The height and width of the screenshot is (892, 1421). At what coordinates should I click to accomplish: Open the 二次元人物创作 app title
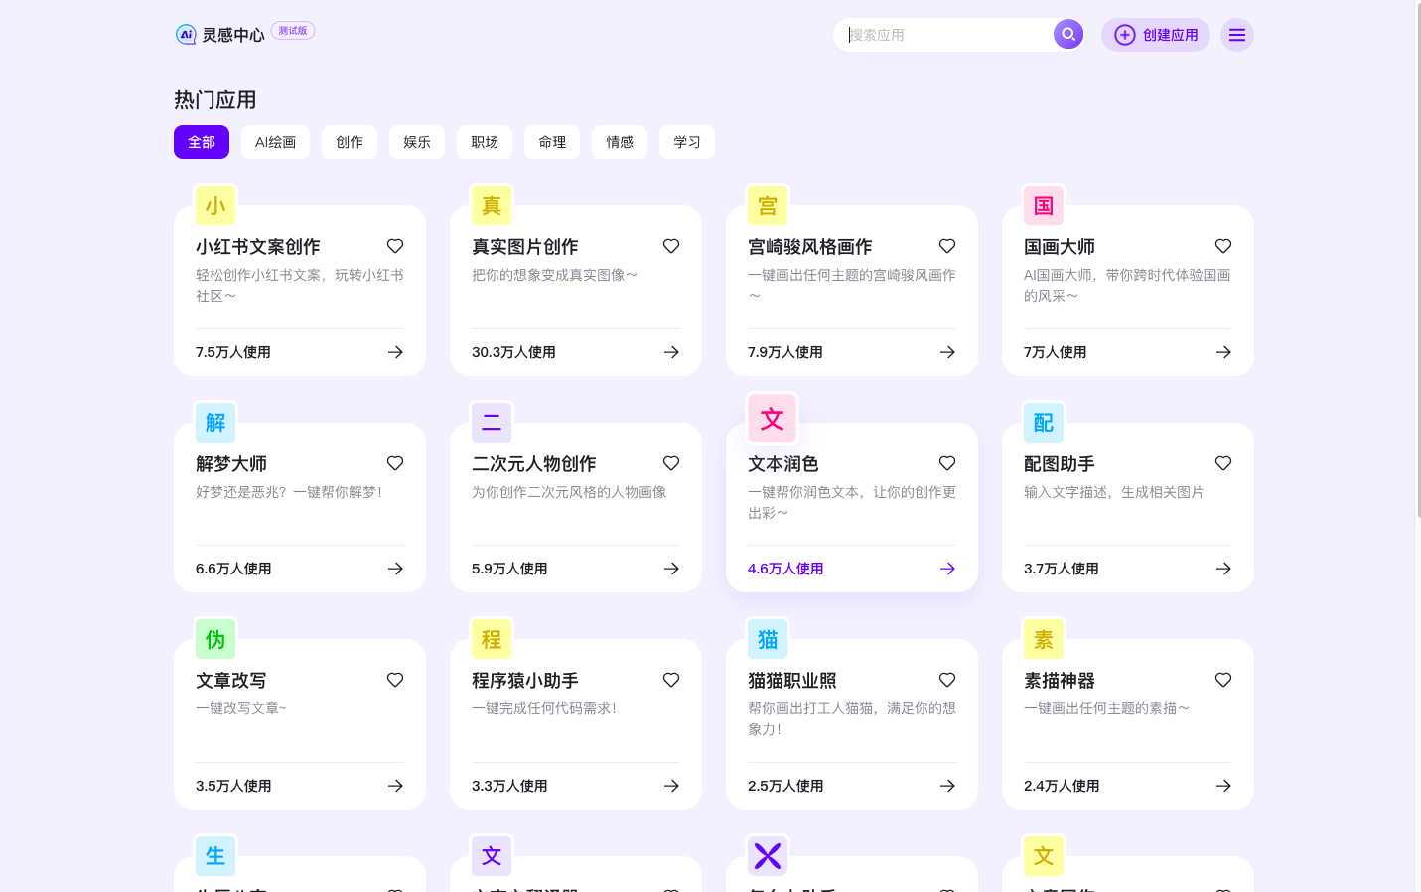534,464
